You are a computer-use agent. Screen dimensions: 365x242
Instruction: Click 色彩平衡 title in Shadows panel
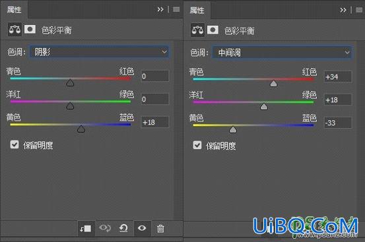point(57,30)
